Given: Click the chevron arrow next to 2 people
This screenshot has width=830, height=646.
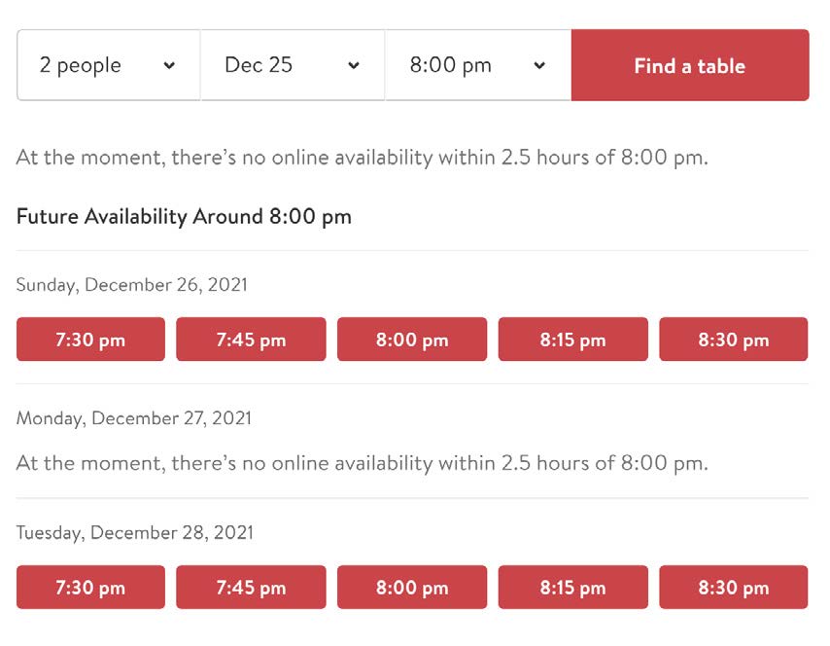Looking at the screenshot, I should (169, 66).
